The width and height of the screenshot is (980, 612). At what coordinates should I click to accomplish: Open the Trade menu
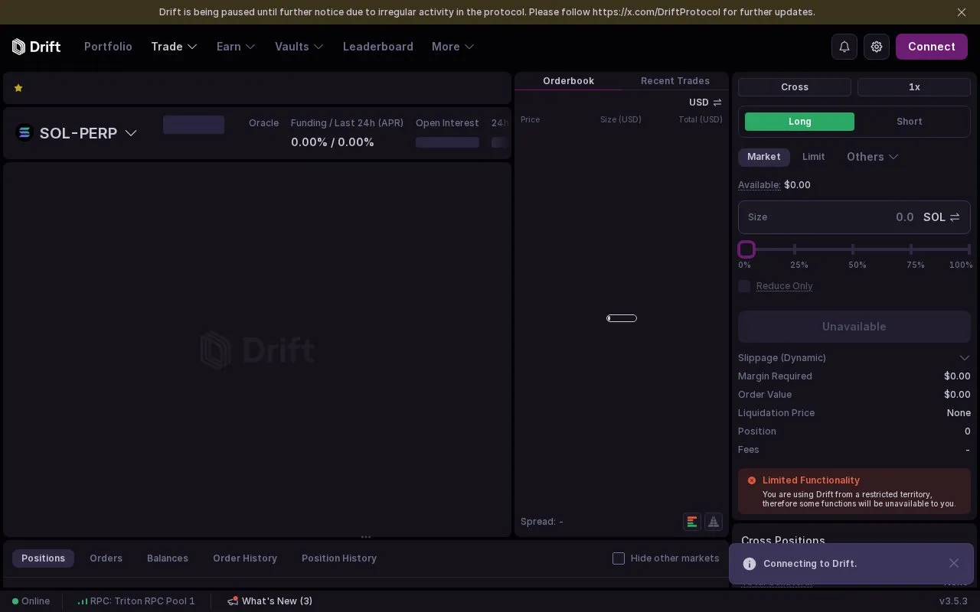pyautogui.click(x=175, y=47)
